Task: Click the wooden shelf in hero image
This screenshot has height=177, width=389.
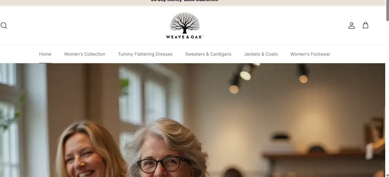Action: 323,155
